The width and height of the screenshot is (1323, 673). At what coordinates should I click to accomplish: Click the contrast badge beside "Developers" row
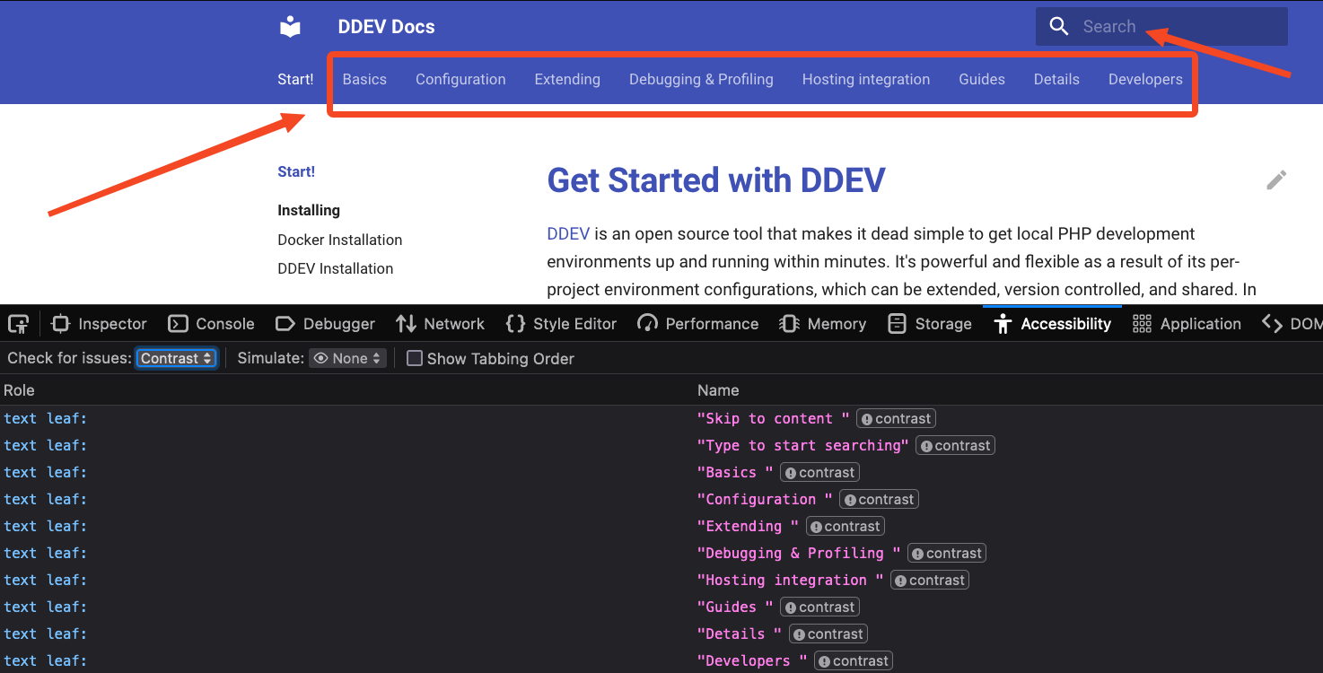click(854, 661)
